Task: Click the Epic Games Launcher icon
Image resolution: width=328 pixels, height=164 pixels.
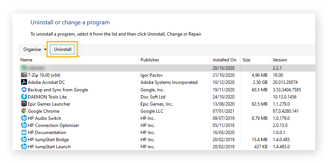Action: point(24,104)
